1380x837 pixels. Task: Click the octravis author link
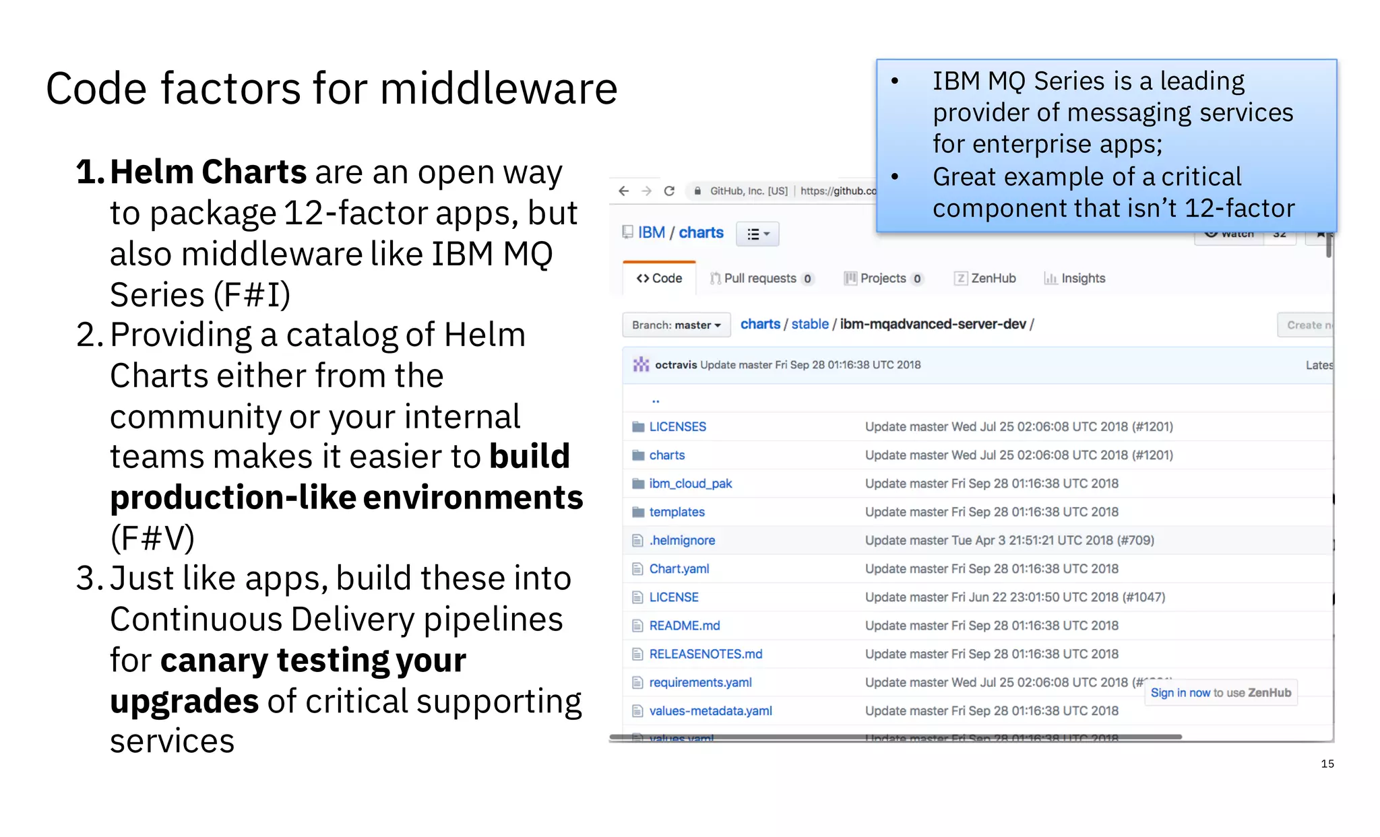[676, 365]
